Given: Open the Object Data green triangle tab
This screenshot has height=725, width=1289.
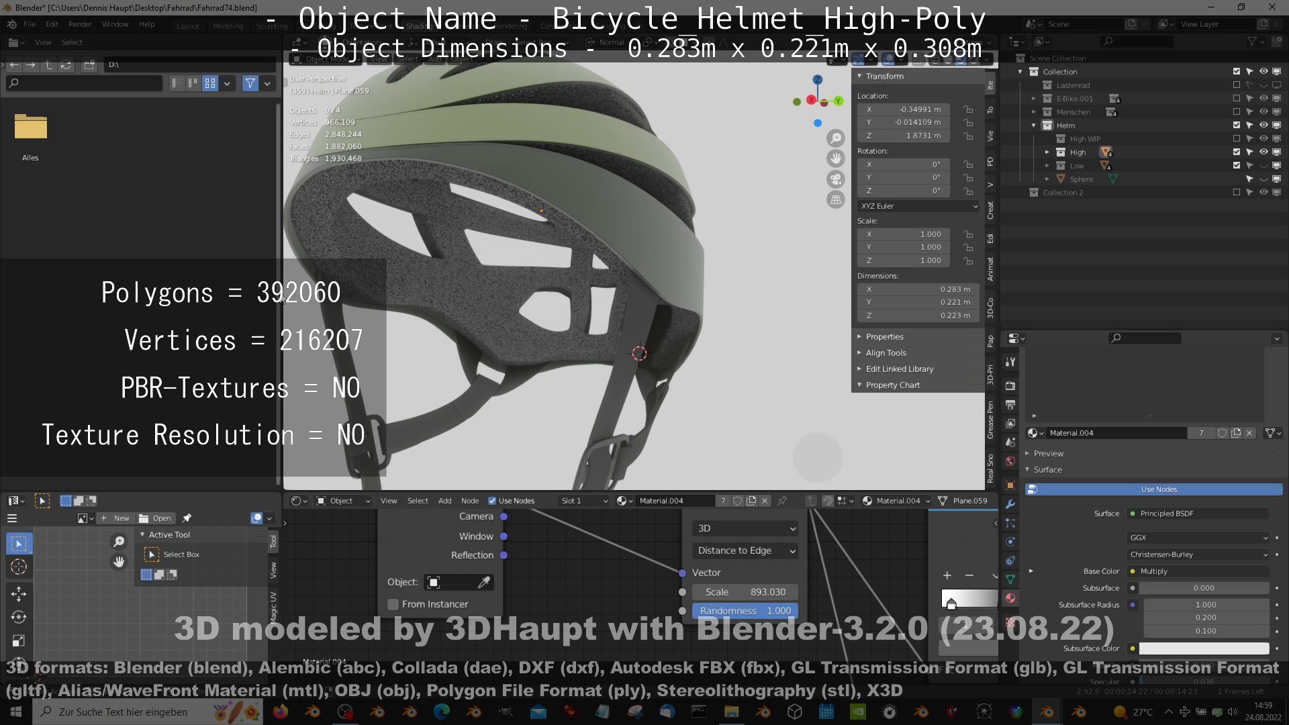Looking at the screenshot, I should [1010, 579].
